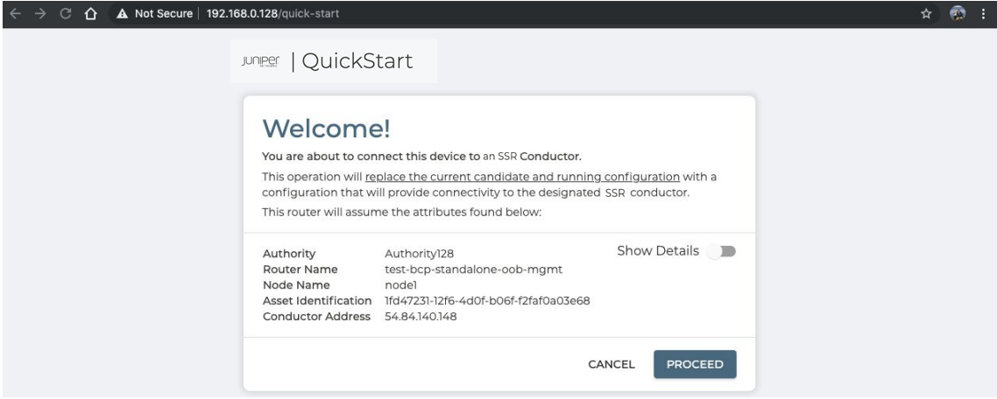
Task: Click the QuickStart title text
Action: click(x=358, y=62)
